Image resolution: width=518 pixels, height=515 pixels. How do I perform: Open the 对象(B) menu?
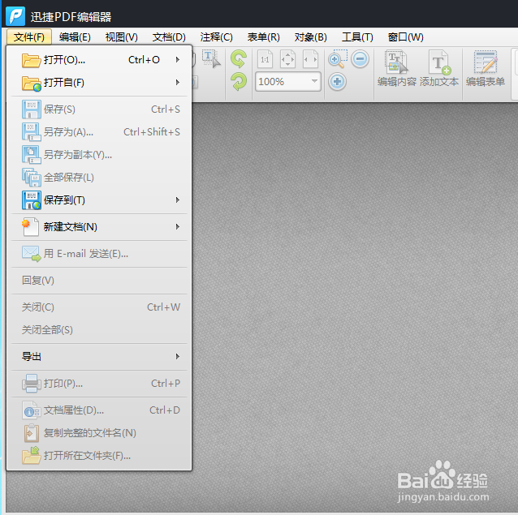pos(310,37)
